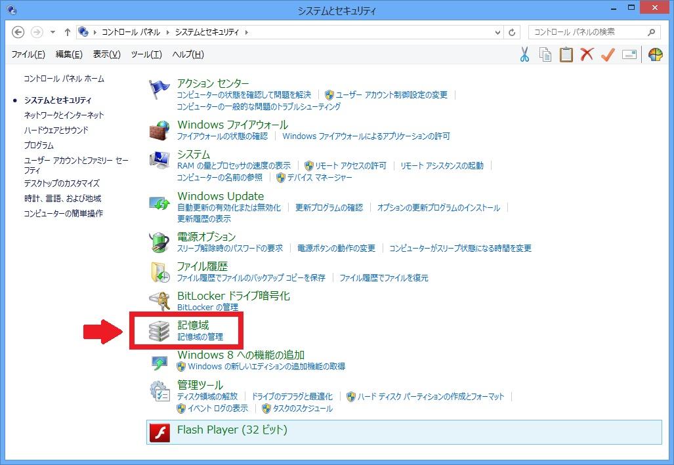Click the Windows 8 への機能の追加 icon

[159, 362]
